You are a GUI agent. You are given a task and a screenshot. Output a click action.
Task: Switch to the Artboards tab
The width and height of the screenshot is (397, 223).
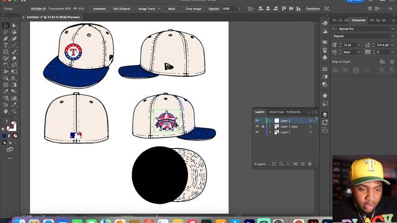pos(293,111)
